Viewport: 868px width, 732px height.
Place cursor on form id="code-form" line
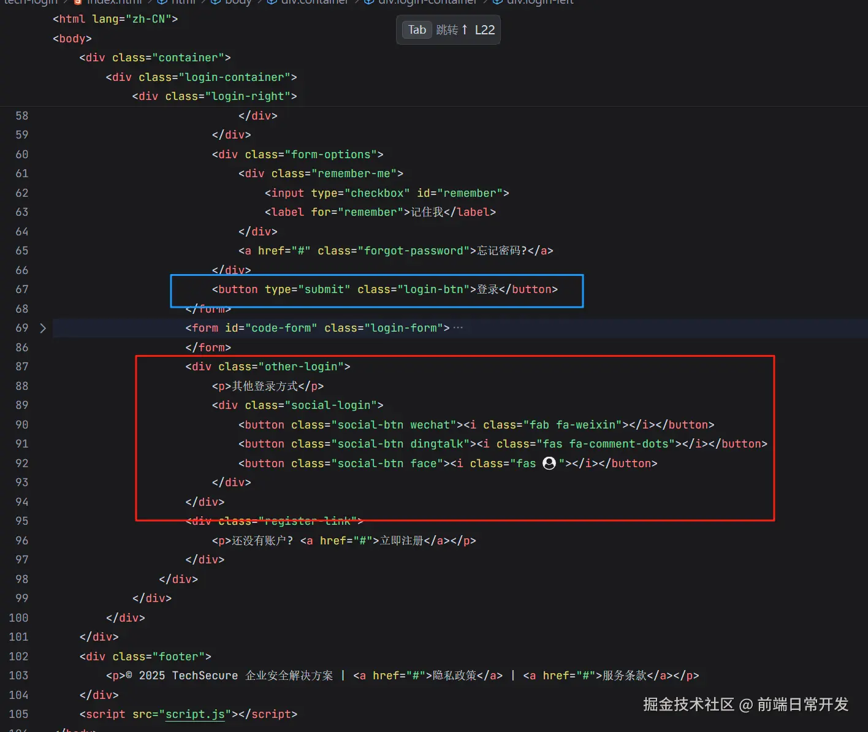pos(318,328)
